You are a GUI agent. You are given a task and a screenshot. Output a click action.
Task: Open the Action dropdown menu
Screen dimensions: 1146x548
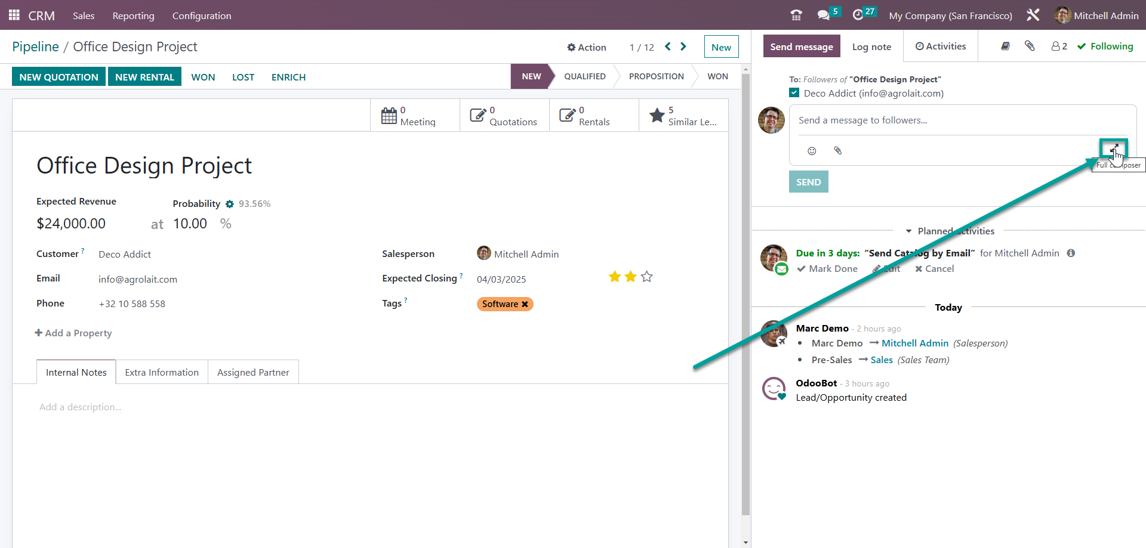click(x=587, y=47)
